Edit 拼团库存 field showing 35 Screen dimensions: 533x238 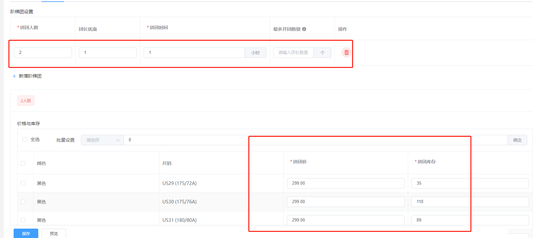click(470, 183)
